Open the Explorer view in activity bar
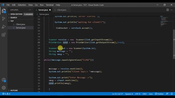175x98 pixels. (x=4, y=11)
